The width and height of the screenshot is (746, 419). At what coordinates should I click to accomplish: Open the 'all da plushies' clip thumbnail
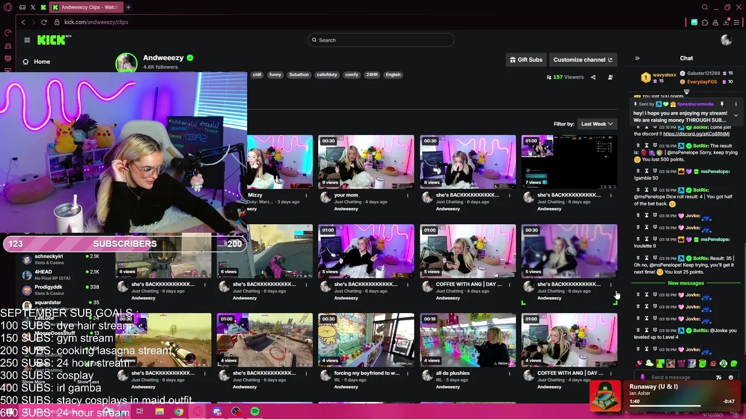467,340
